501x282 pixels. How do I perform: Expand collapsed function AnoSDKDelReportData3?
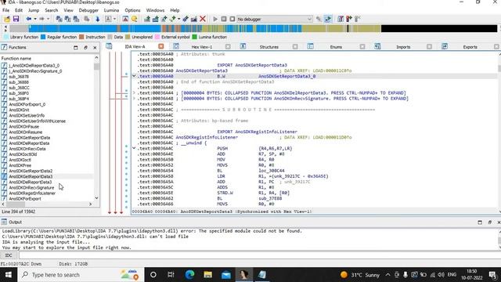coord(134,93)
